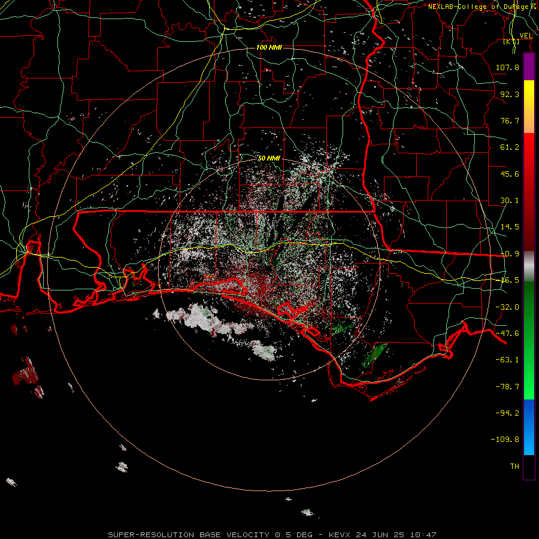Click the 100 NMI range ring label
Image resolution: width=539 pixels, height=539 pixels.
coord(269,47)
